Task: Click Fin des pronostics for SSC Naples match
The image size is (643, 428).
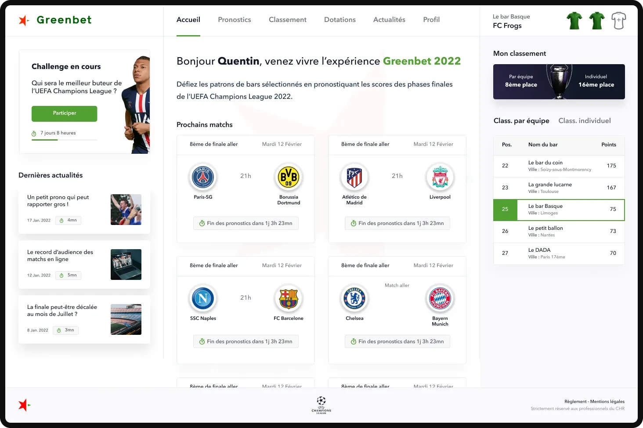Action: coord(246,341)
